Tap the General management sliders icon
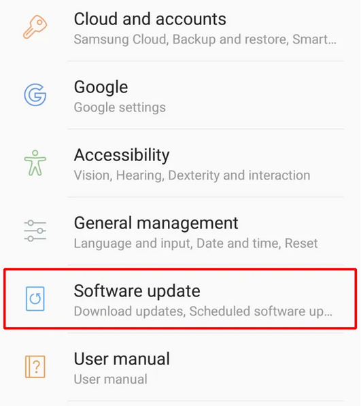This screenshot has height=406, width=361. click(x=35, y=231)
